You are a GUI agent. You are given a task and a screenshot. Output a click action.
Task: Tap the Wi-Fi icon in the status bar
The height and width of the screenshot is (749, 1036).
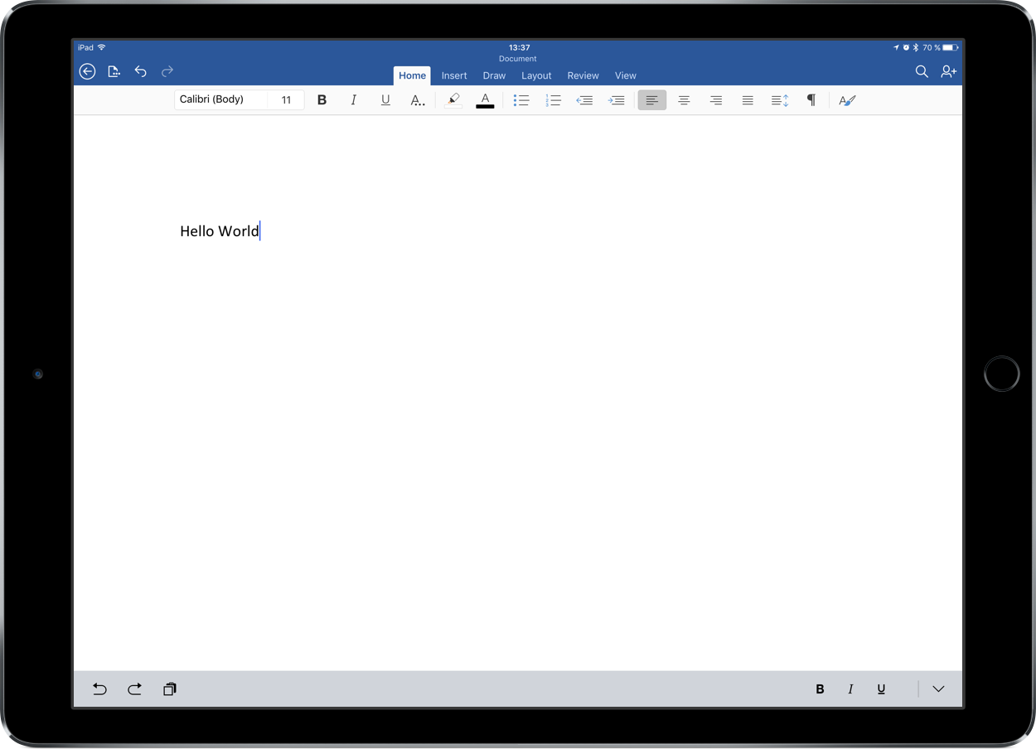(101, 47)
